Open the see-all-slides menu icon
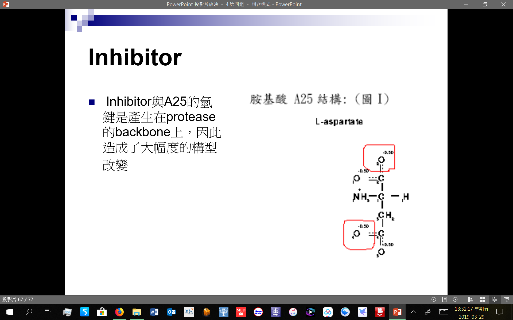This screenshot has width=513, height=320. 444,299
